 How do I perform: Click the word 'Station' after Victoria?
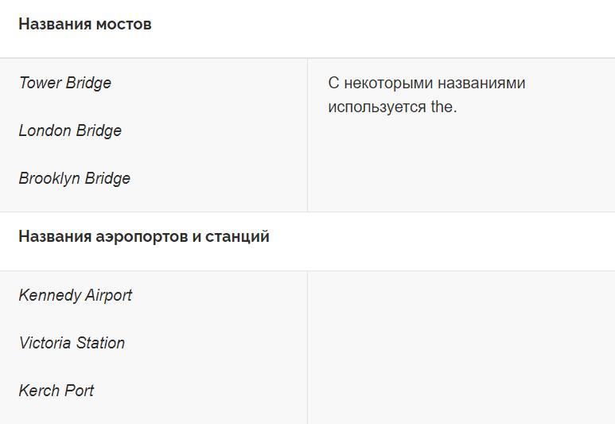click(x=100, y=343)
